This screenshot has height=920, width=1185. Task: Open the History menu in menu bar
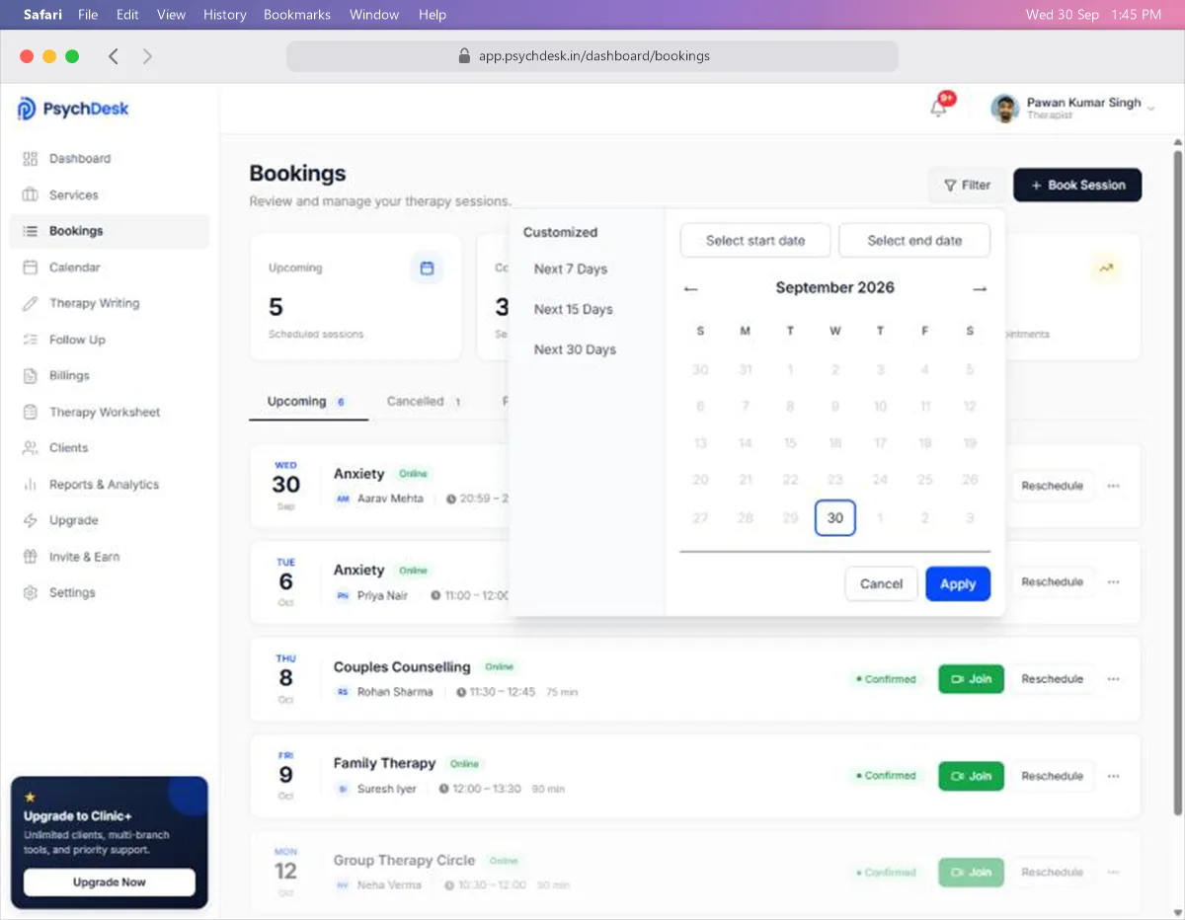click(x=225, y=15)
